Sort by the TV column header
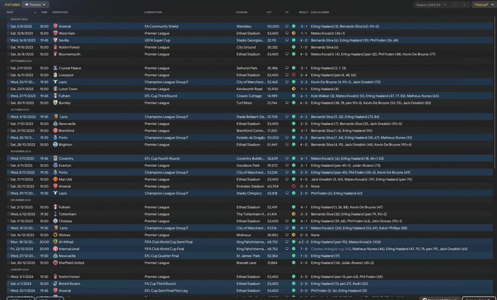 click(287, 12)
